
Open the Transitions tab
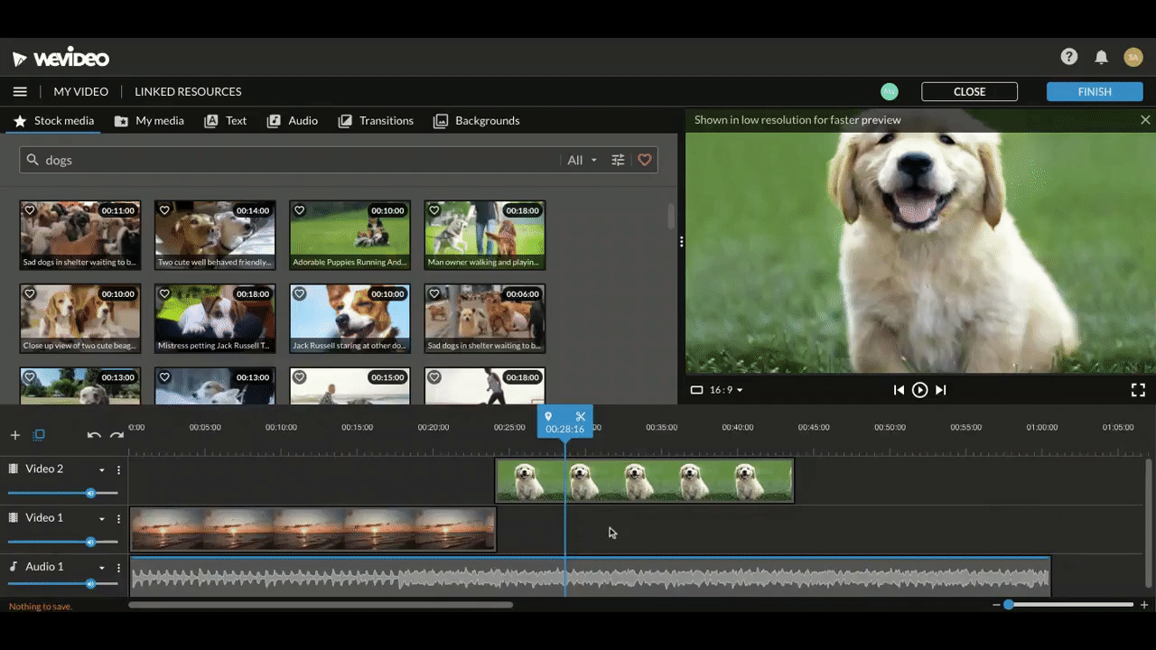[x=376, y=120]
